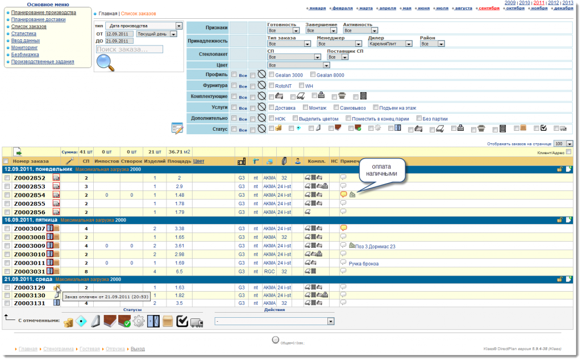This screenshot has width=582, height=361.
Task: Apply glass pane status to marked orders
Action: (x=95, y=321)
